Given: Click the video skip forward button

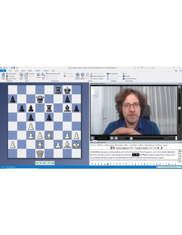Looking at the screenshot, I should pyautogui.click(x=116, y=138).
